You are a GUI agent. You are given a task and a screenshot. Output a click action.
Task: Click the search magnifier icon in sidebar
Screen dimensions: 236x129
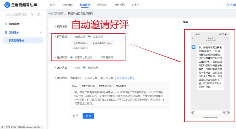(x=32, y=14)
